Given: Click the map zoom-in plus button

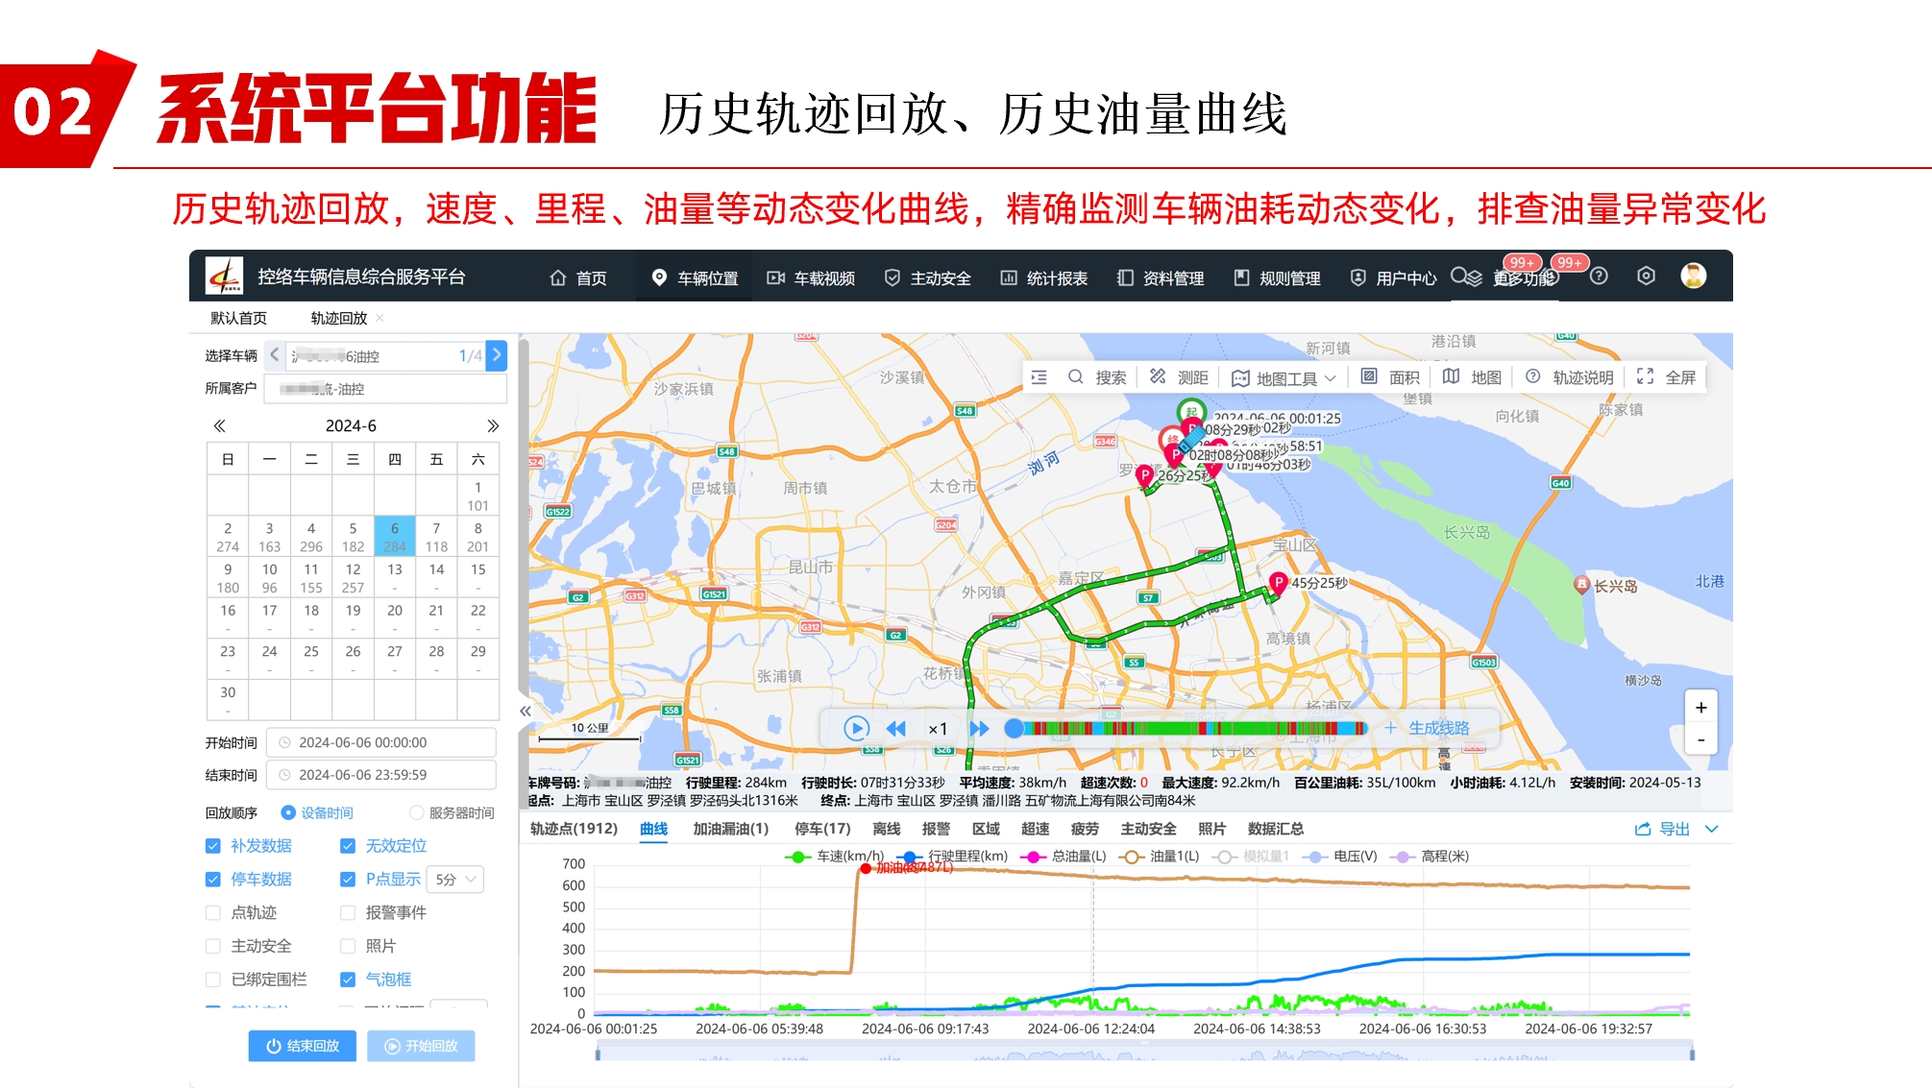Looking at the screenshot, I should 1700,708.
